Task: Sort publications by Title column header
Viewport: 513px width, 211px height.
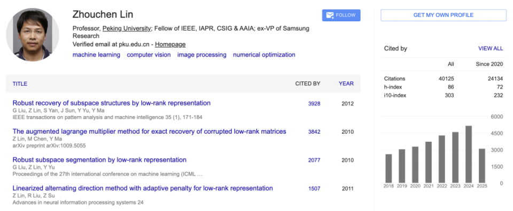Action: [20, 84]
